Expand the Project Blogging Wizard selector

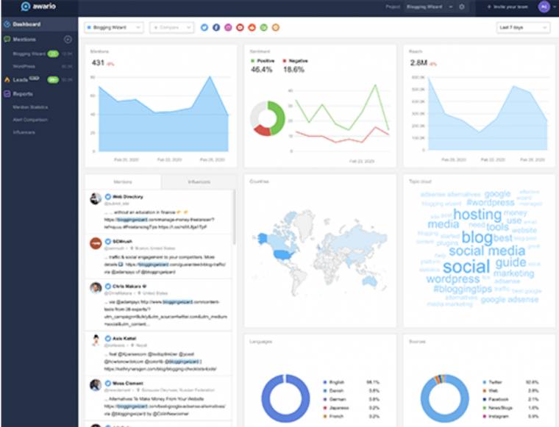[x=430, y=7]
